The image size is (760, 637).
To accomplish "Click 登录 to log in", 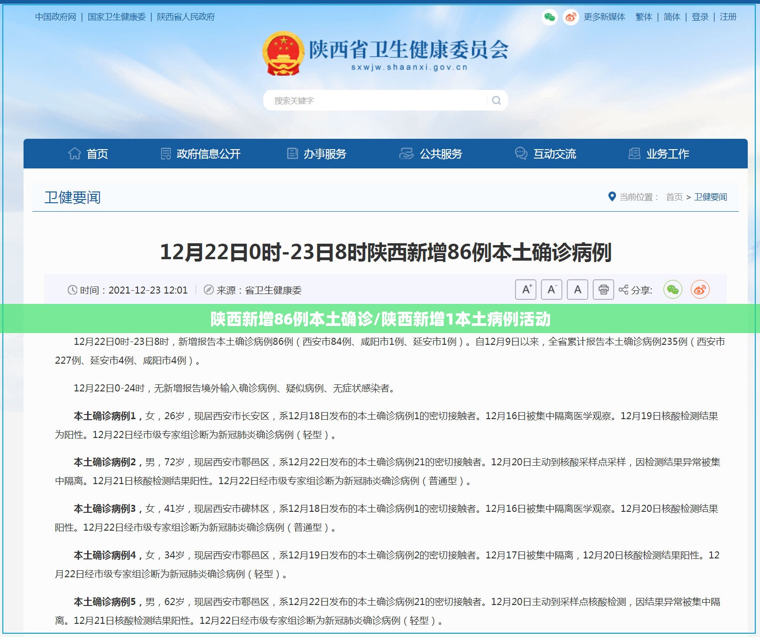I will 700,17.
